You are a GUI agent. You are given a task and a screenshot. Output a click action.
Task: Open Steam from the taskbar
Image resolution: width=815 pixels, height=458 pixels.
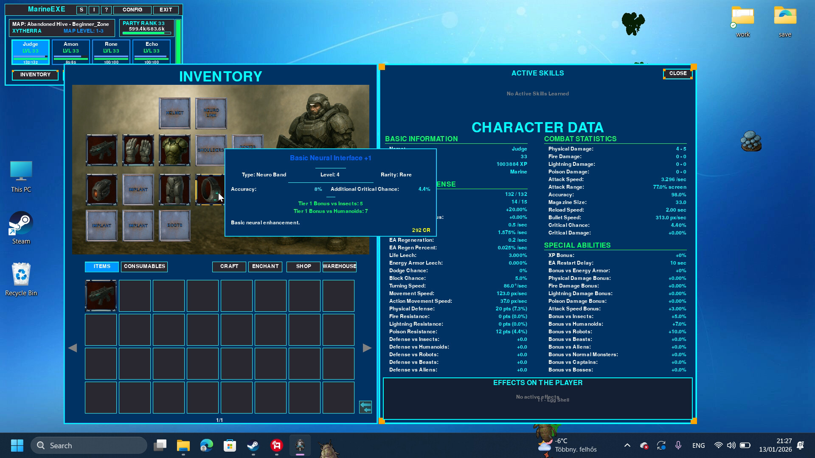click(253, 445)
